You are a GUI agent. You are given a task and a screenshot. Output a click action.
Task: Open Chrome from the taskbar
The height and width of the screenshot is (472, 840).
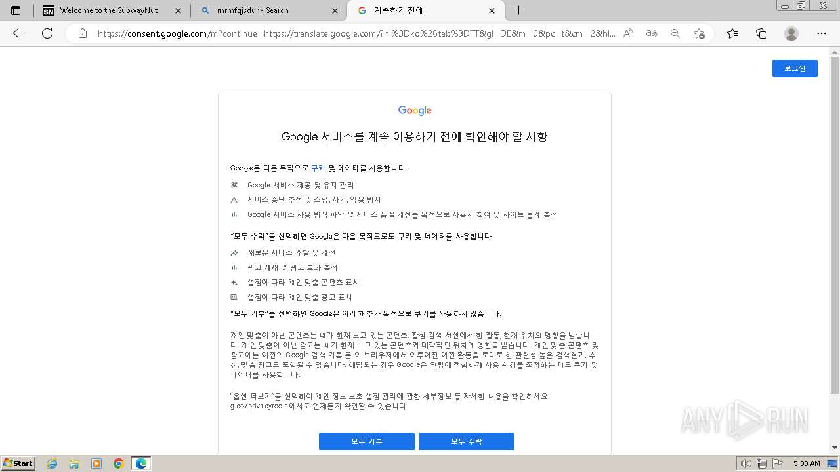119,463
